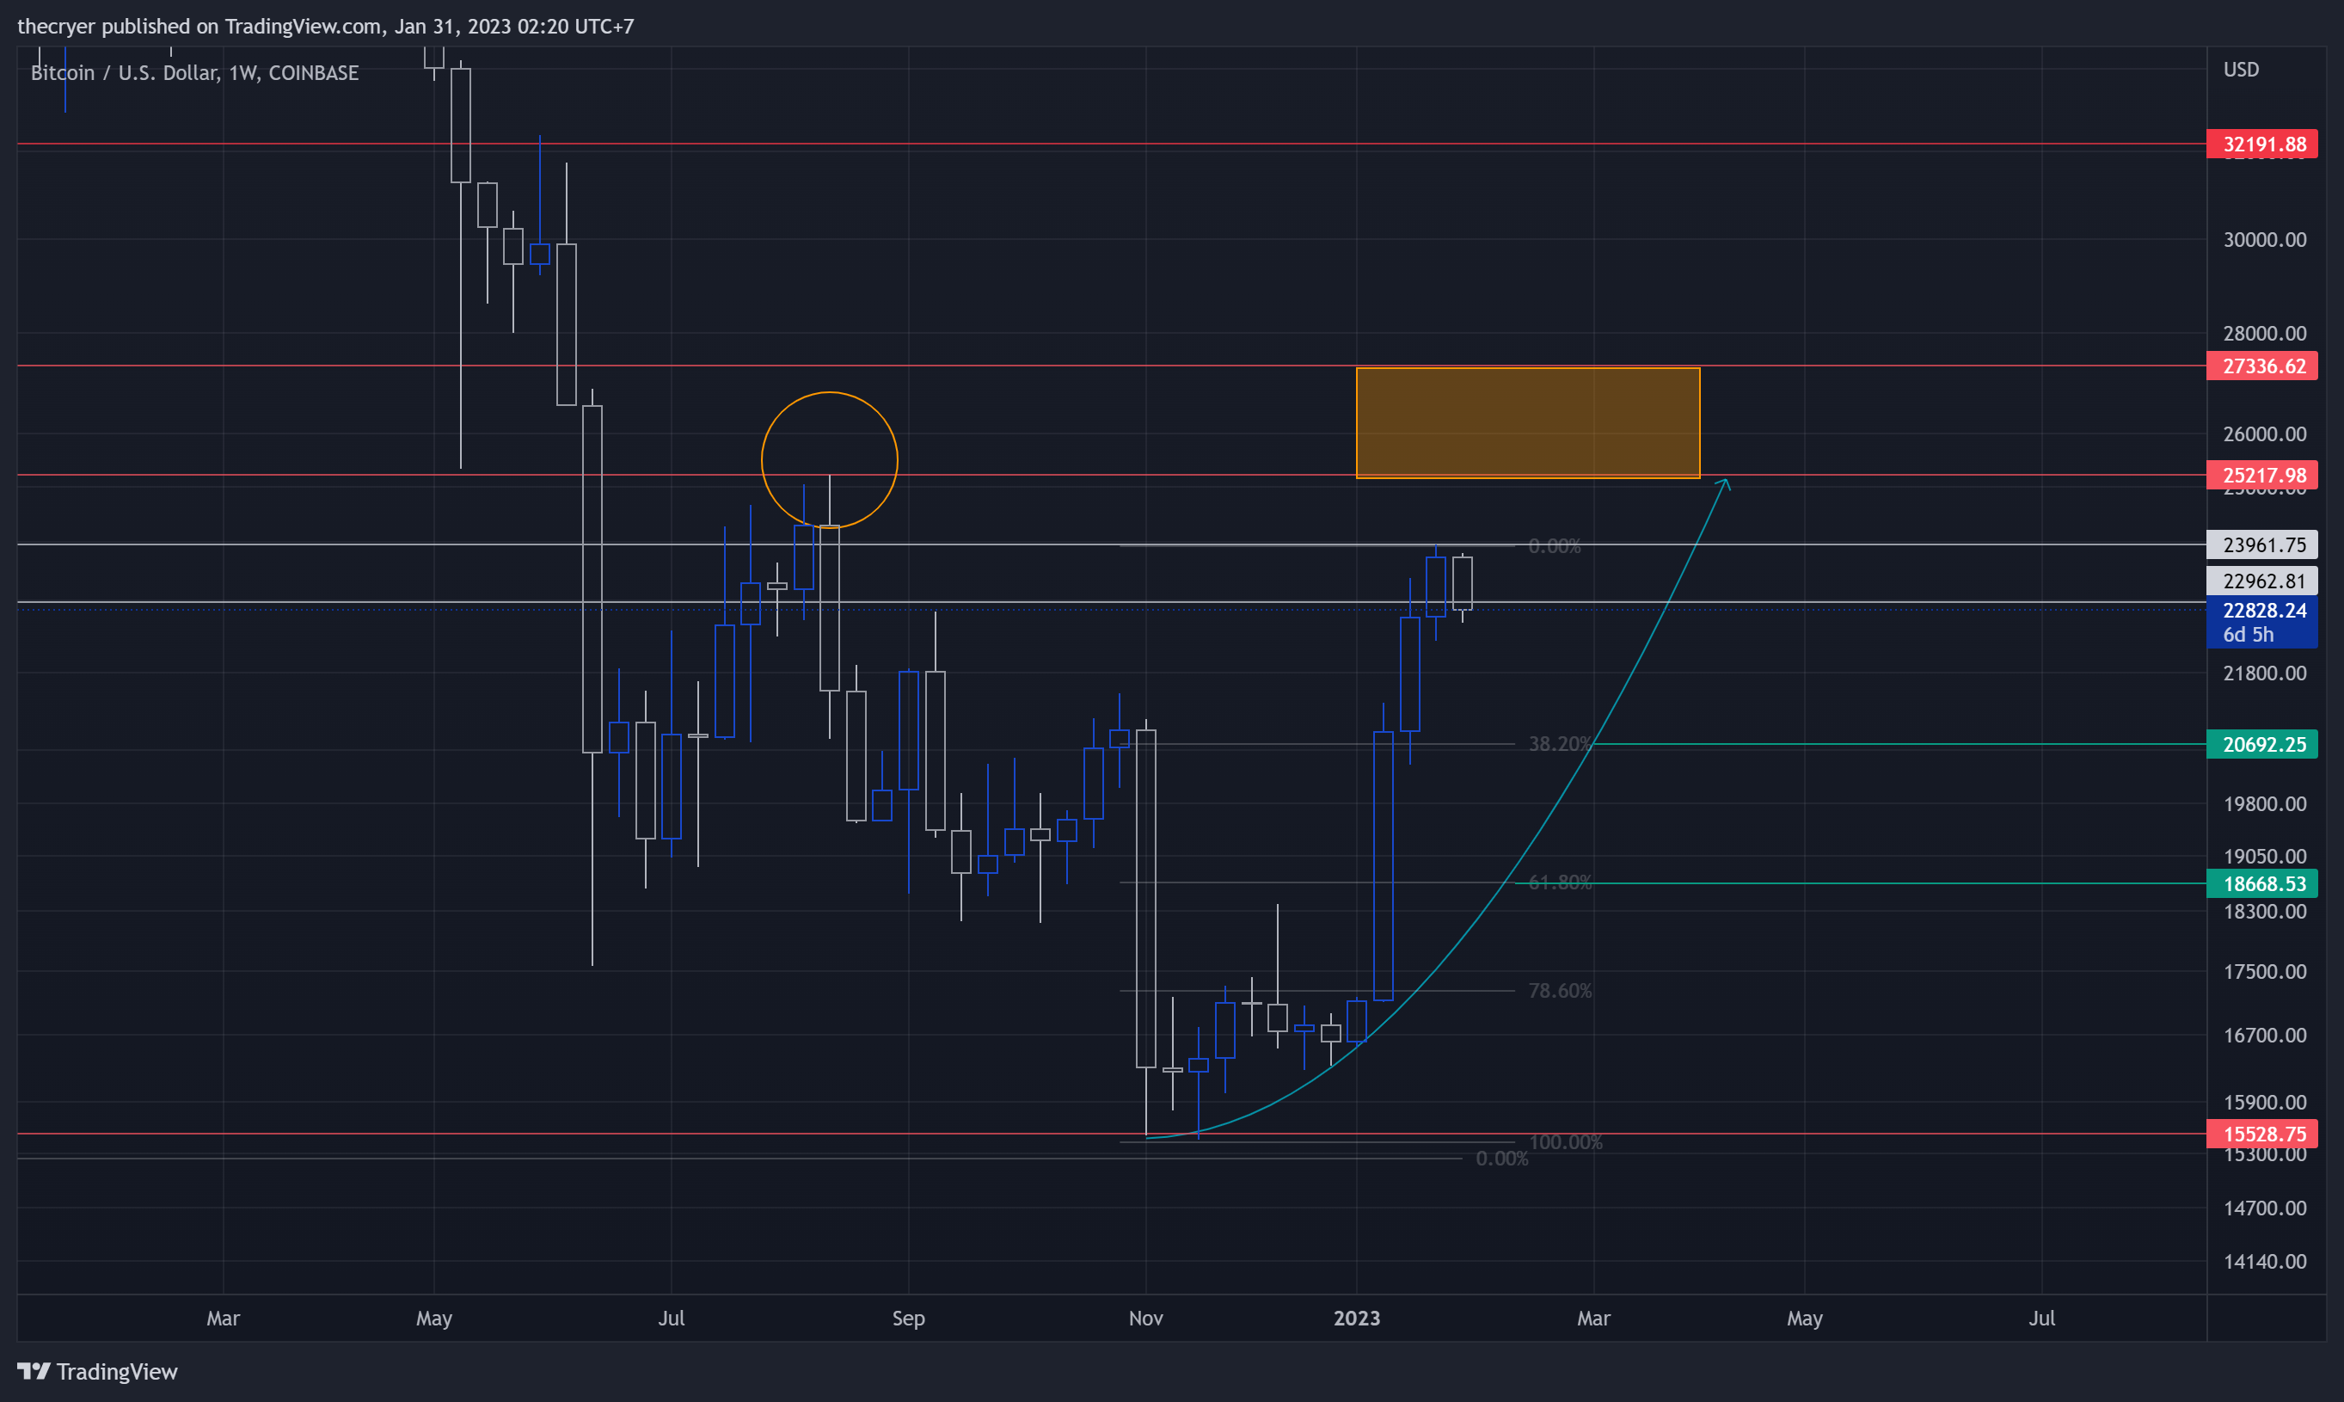Click the red 15528.75 price label
The width and height of the screenshot is (2344, 1402).
pyautogui.click(x=2261, y=1134)
